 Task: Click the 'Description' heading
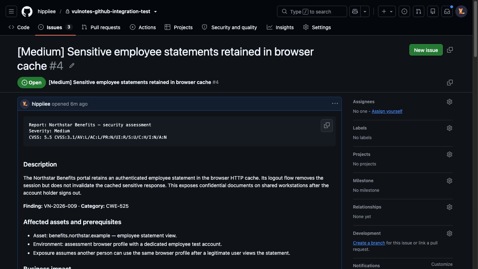point(40,164)
